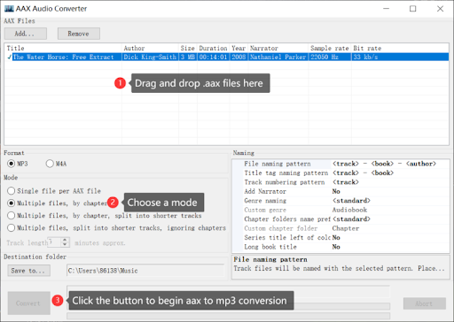Click the AAX Audio Converter app icon
Screen dimensions: 454x322
click(x=9, y=9)
